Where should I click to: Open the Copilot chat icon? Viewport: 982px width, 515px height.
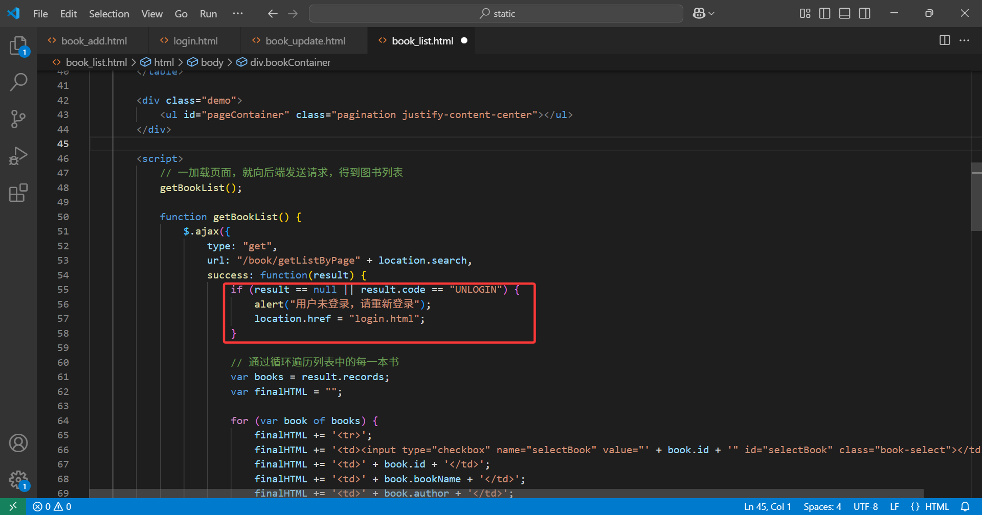[699, 14]
